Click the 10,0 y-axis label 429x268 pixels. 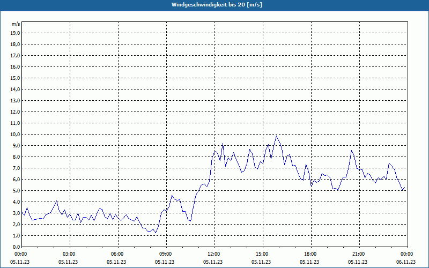pos(15,135)
